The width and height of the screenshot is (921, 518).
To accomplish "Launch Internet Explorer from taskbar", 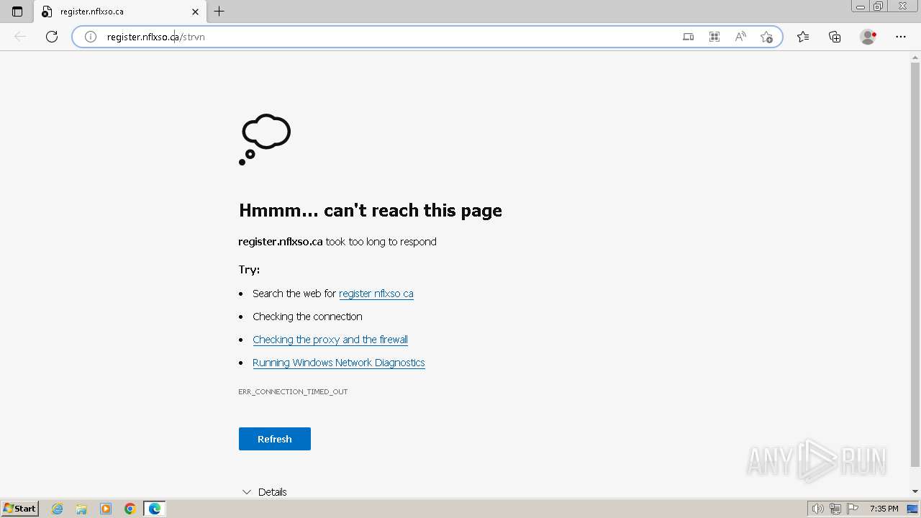I will click(x=58, y=509).
